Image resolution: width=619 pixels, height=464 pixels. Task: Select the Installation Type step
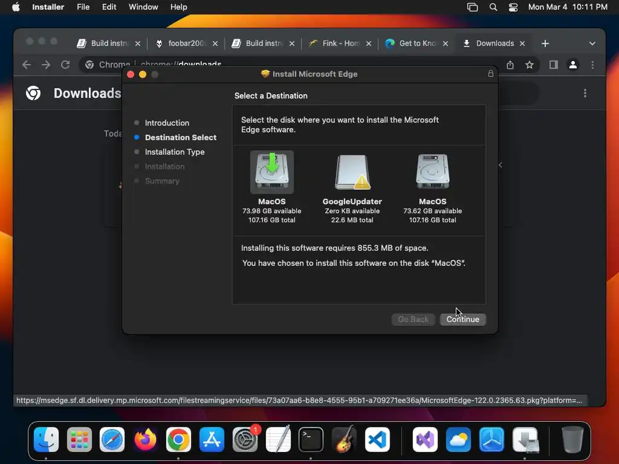(175, 152)
